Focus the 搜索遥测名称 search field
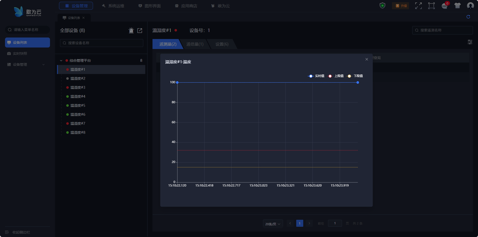 [x=442, y=30]
